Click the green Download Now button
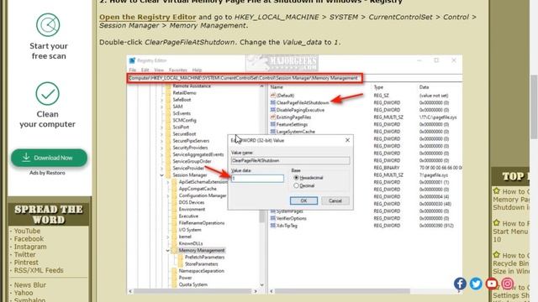The height and width of the screenshot is (302, 538). [x=49, y=158]
